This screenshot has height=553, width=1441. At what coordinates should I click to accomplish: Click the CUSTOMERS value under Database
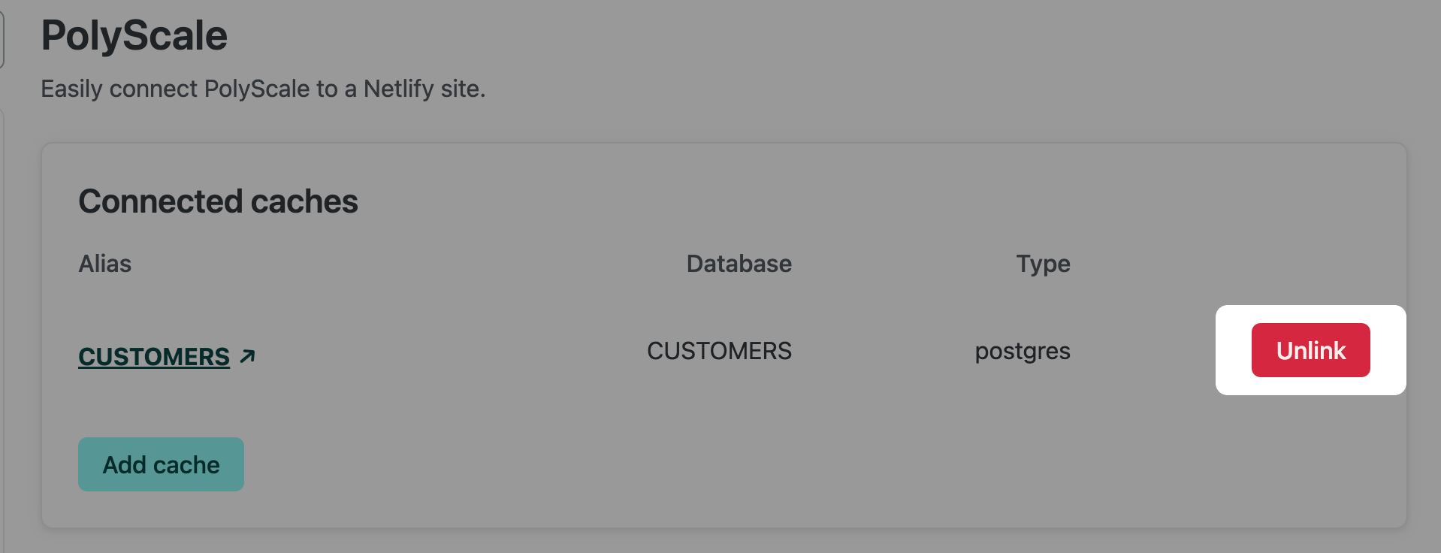tap(719, 351)
